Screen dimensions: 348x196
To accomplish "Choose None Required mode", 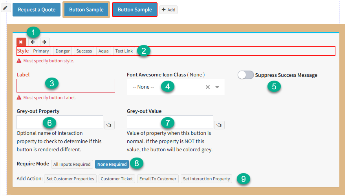I will pyautogui.click(x=112, y=164).
